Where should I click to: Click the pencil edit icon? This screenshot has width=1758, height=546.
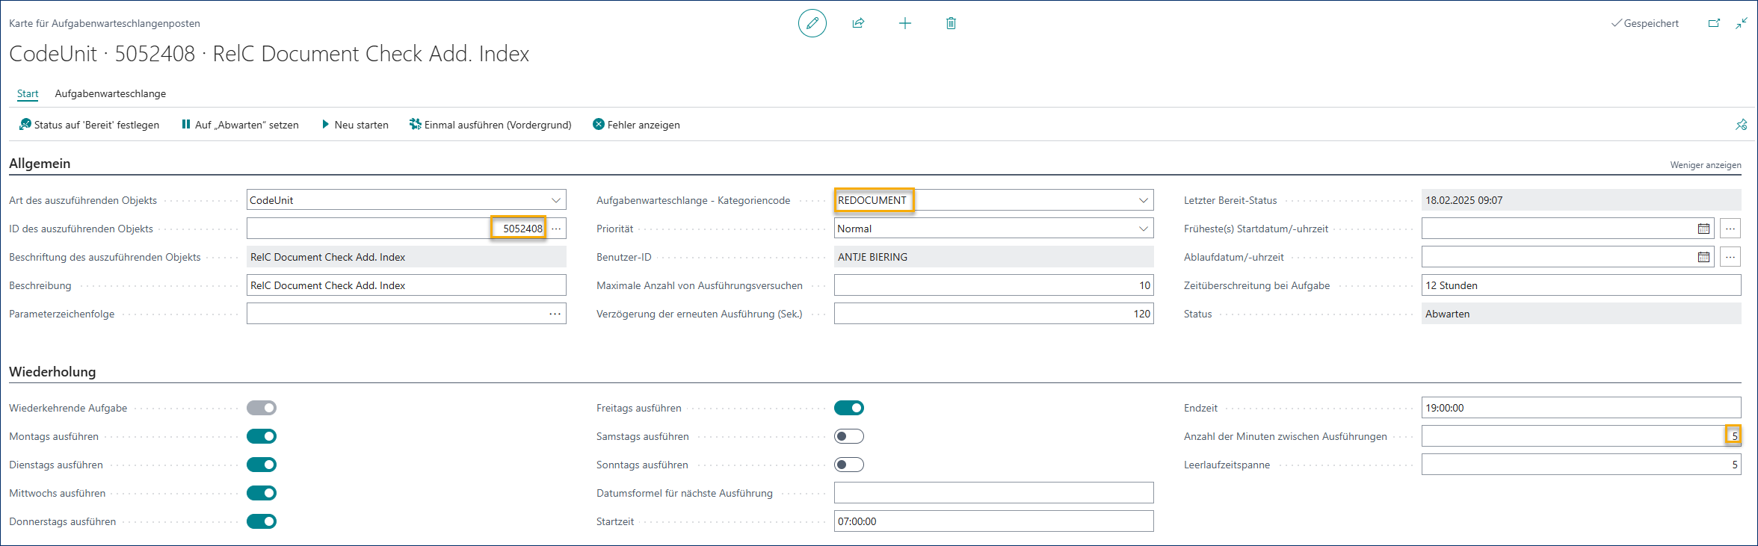(812, 23)
